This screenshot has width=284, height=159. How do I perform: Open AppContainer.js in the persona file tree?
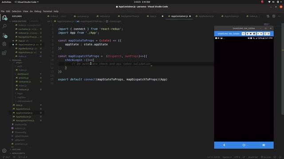click(x=24, y=113)
